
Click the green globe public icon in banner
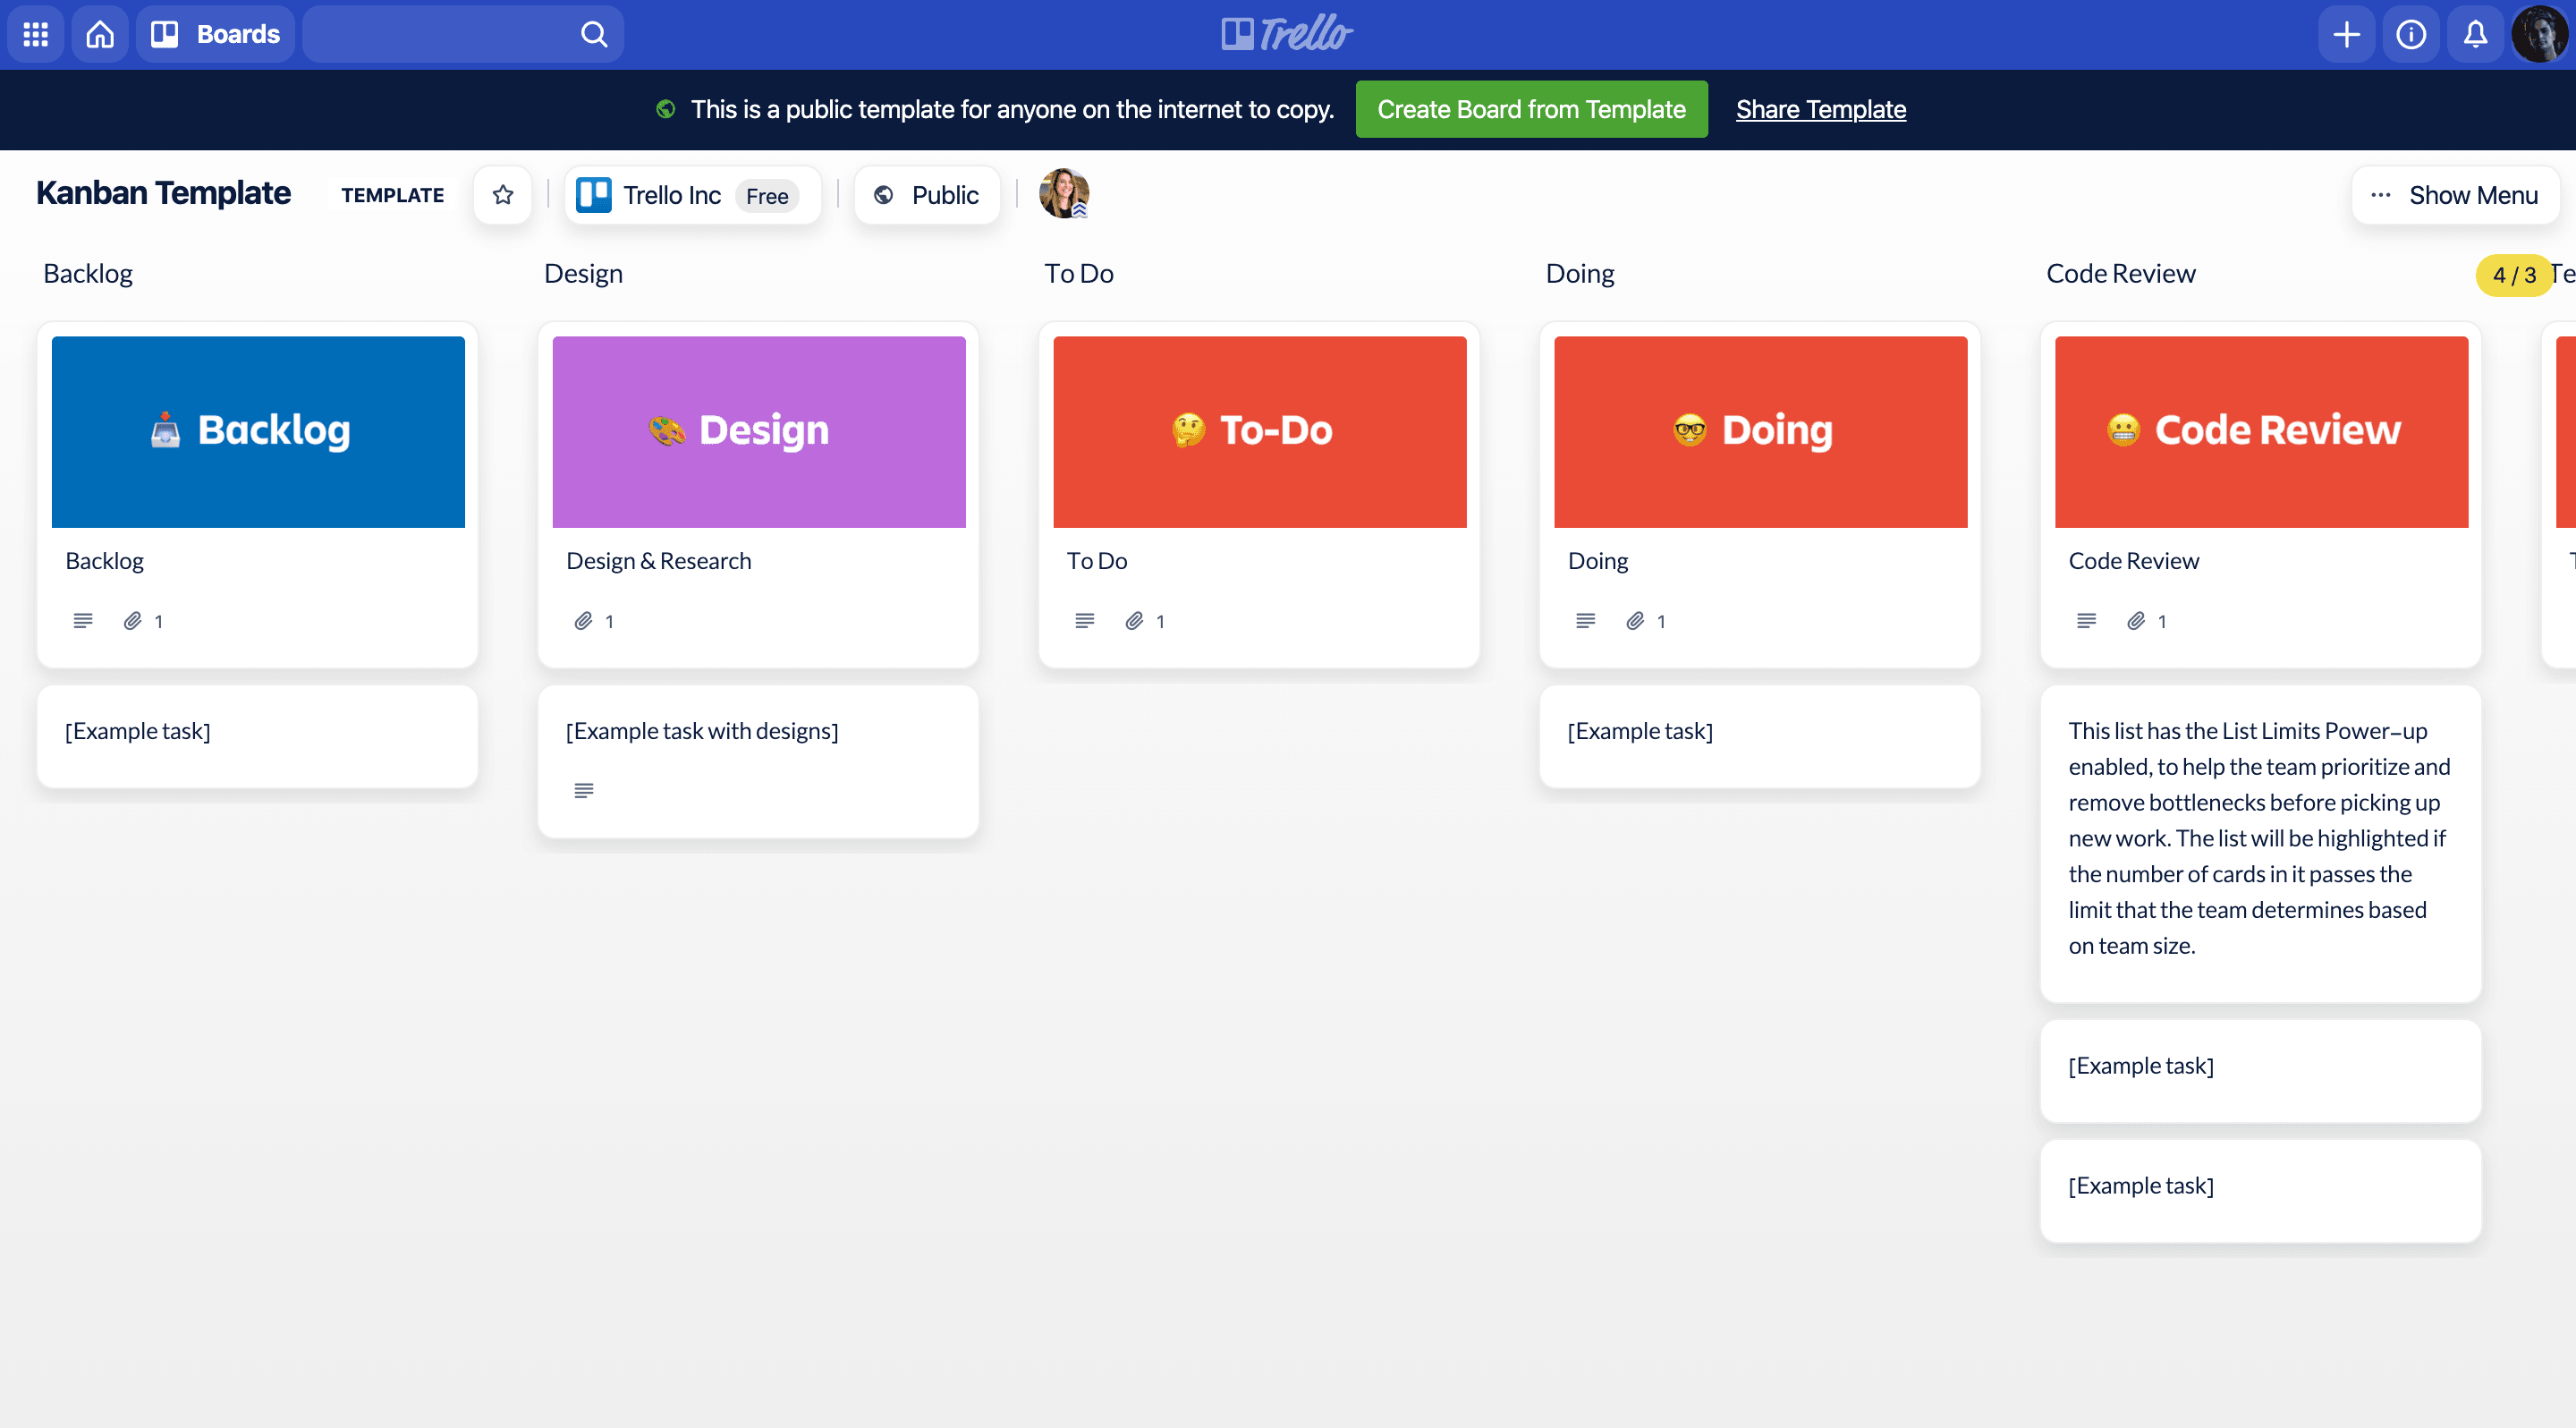coord(665,109)
